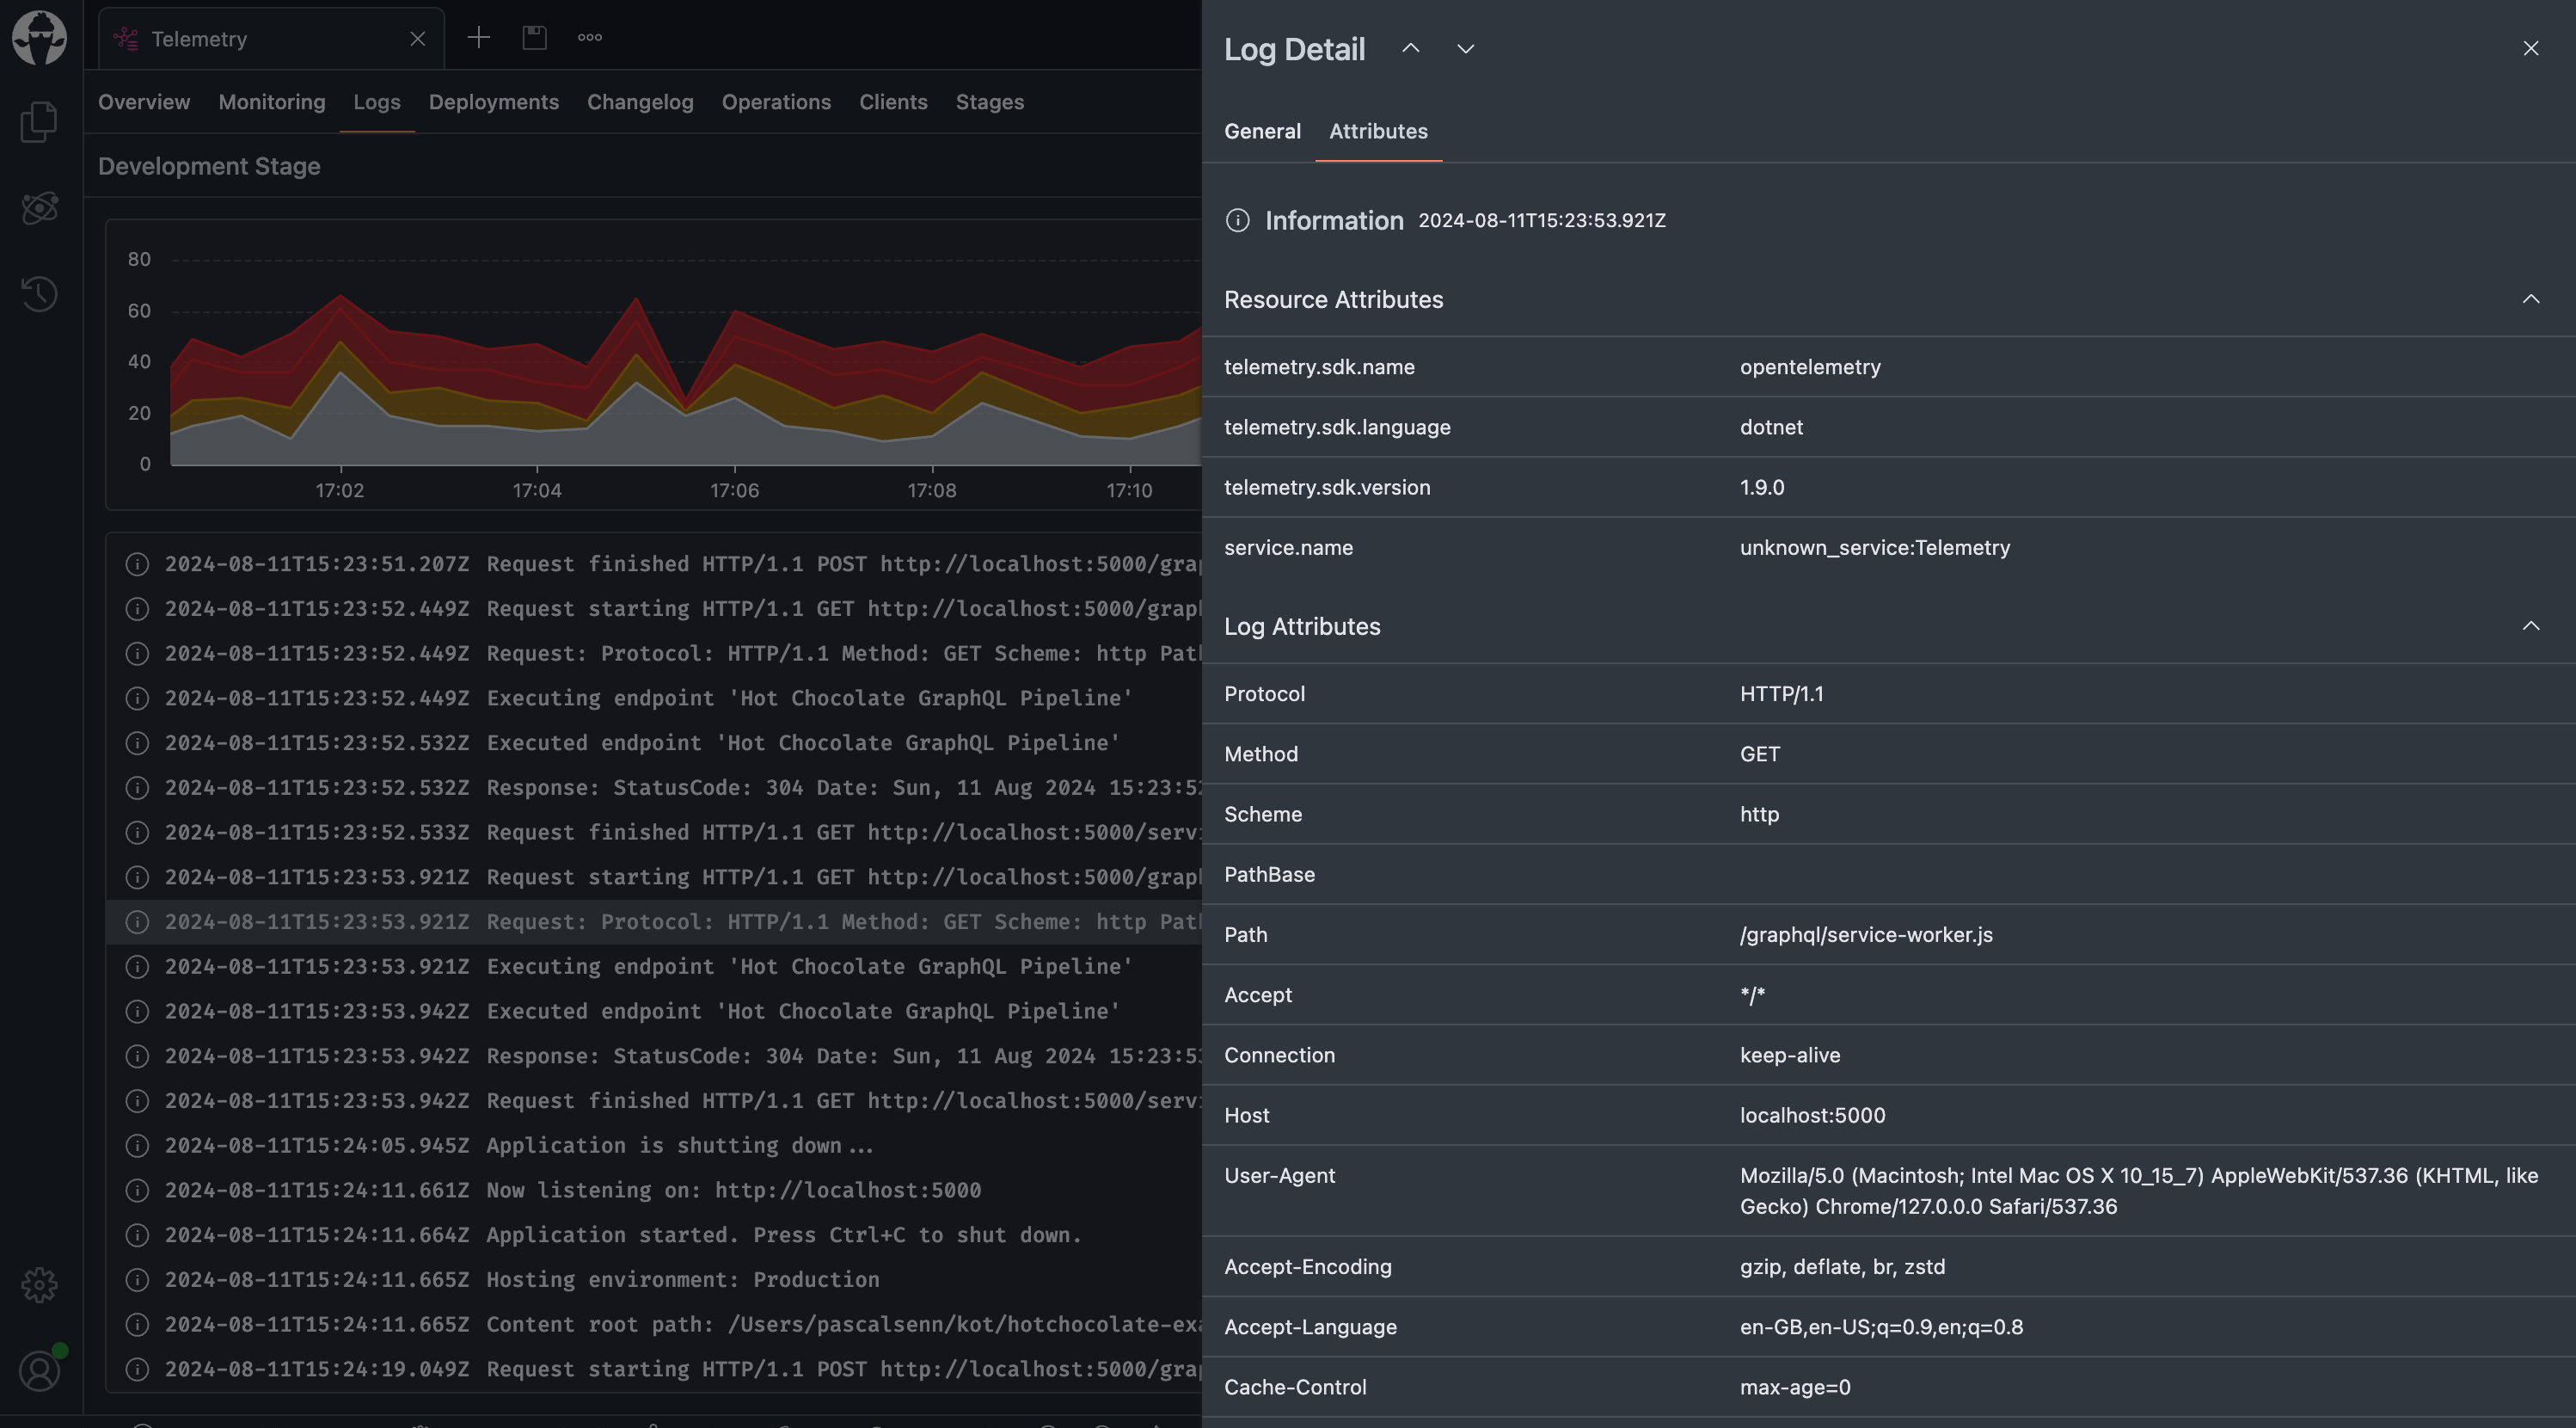Open the settings gear in sidebar
2576x1428 pixels.
(39, 1283)
